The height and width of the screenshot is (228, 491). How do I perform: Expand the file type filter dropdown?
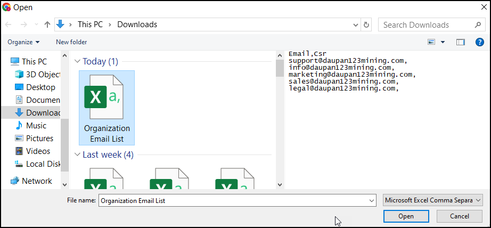click(x=432, y=200)
